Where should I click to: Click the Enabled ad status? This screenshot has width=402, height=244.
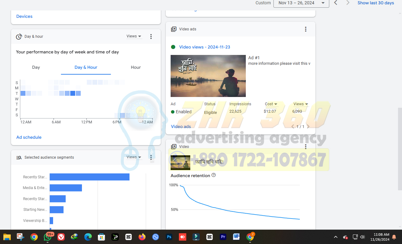pos(181,112)
